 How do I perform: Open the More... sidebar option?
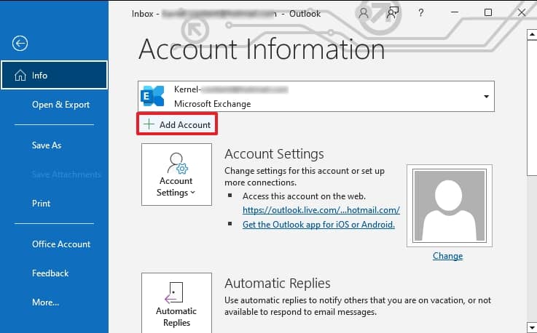click(46, 302)
